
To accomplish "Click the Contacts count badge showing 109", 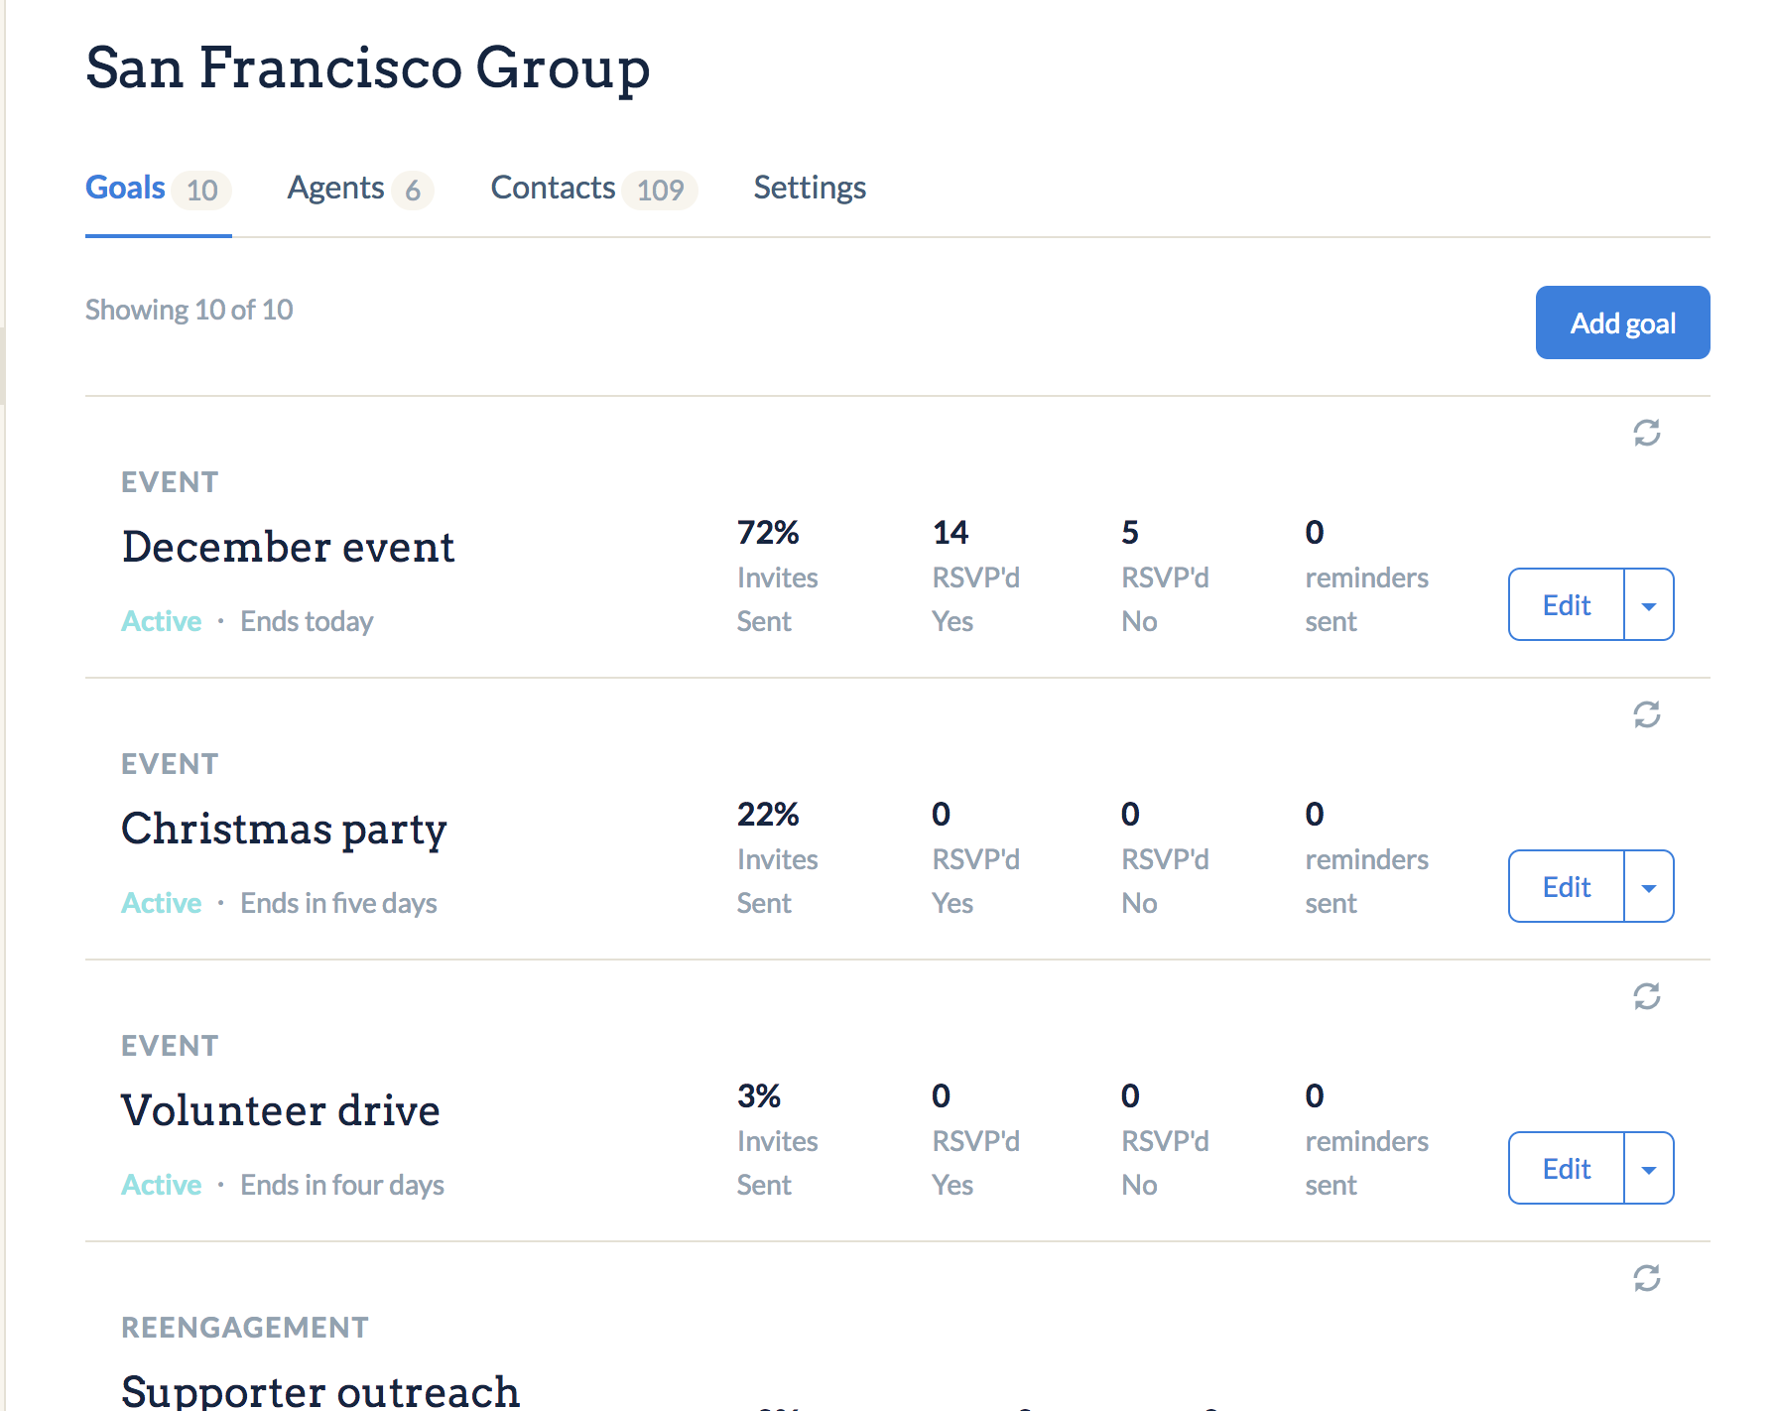I will [x=661, y=190].
